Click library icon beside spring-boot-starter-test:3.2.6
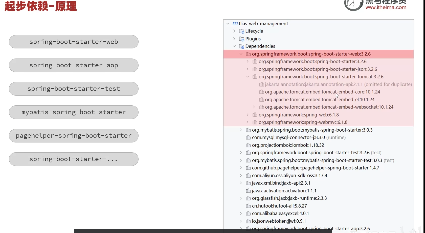The image size is (425, 233). 248,153
